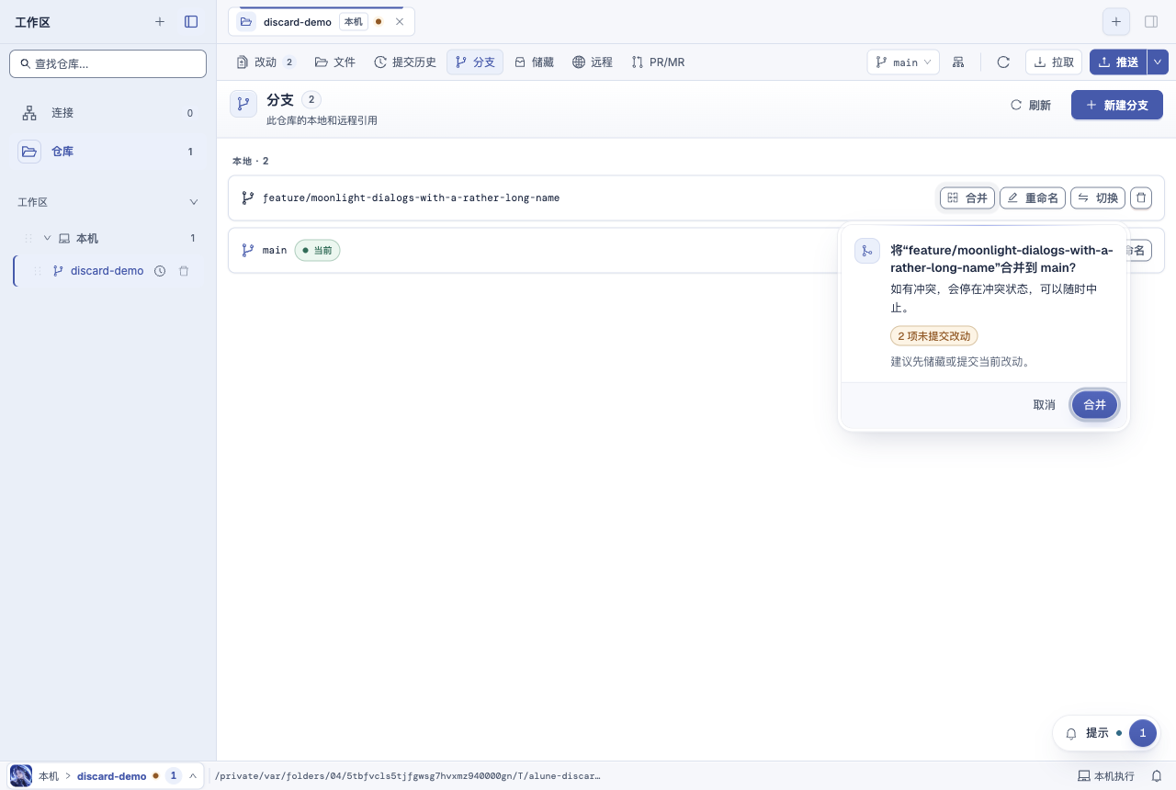The image size is (1176, 790).
Task: Open the PR/MR tab
Action: pos(659,62)
